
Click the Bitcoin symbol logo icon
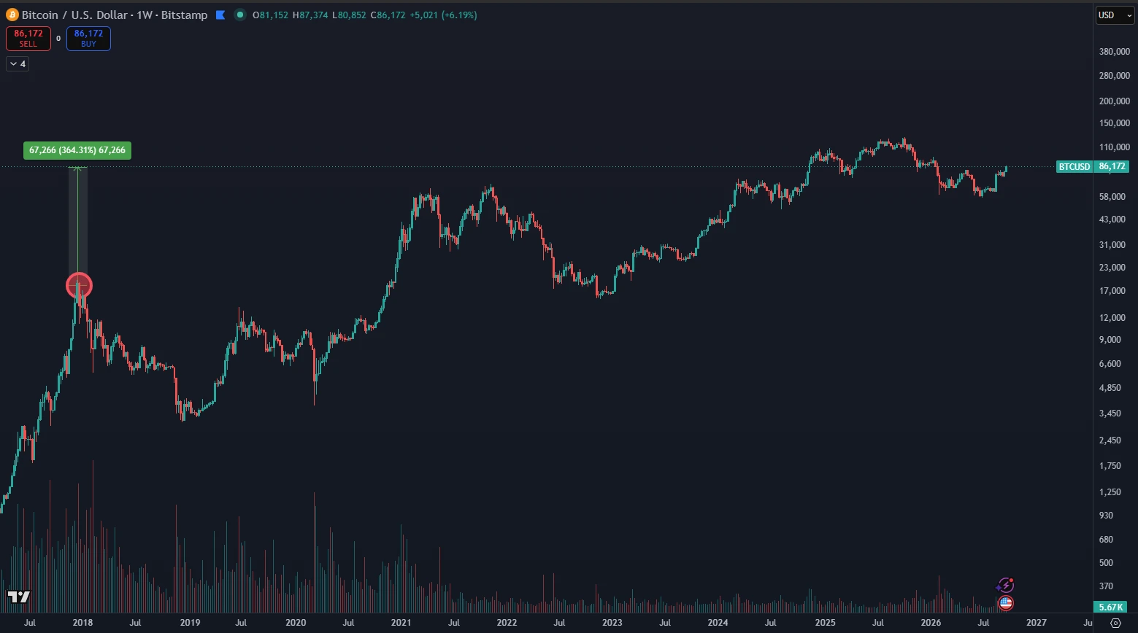tap(12, 15)
